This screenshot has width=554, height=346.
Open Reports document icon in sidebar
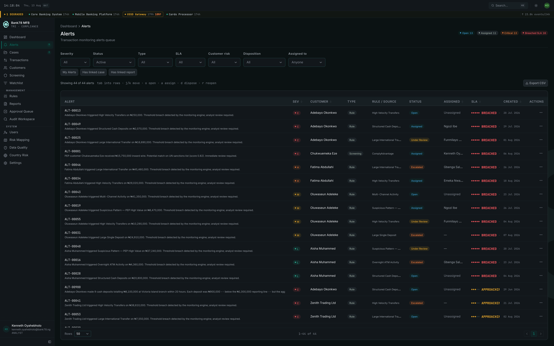click(5, 104)
